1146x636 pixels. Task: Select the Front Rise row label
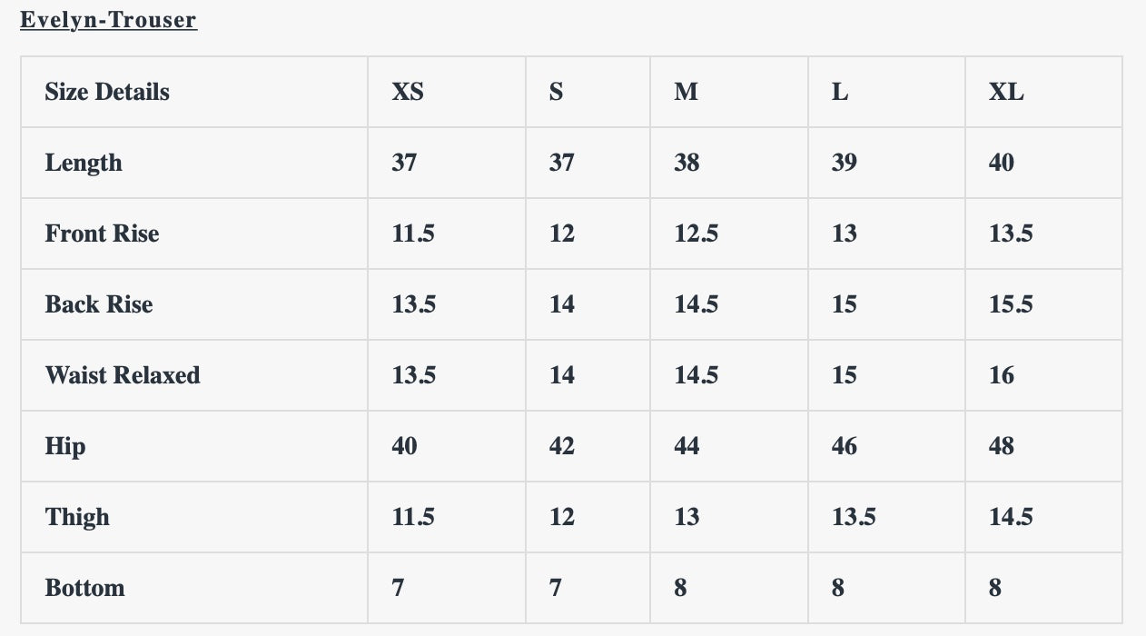tap(102, 234)
